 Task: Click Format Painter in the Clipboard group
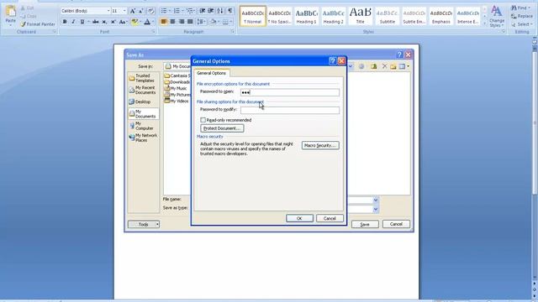tap(37, 24)
